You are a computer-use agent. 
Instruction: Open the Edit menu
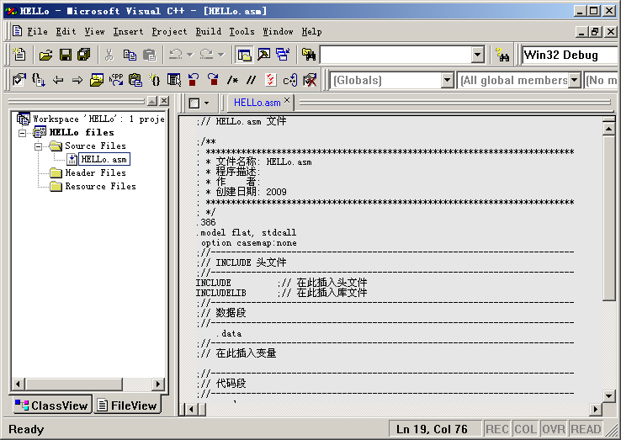[66, 31]
